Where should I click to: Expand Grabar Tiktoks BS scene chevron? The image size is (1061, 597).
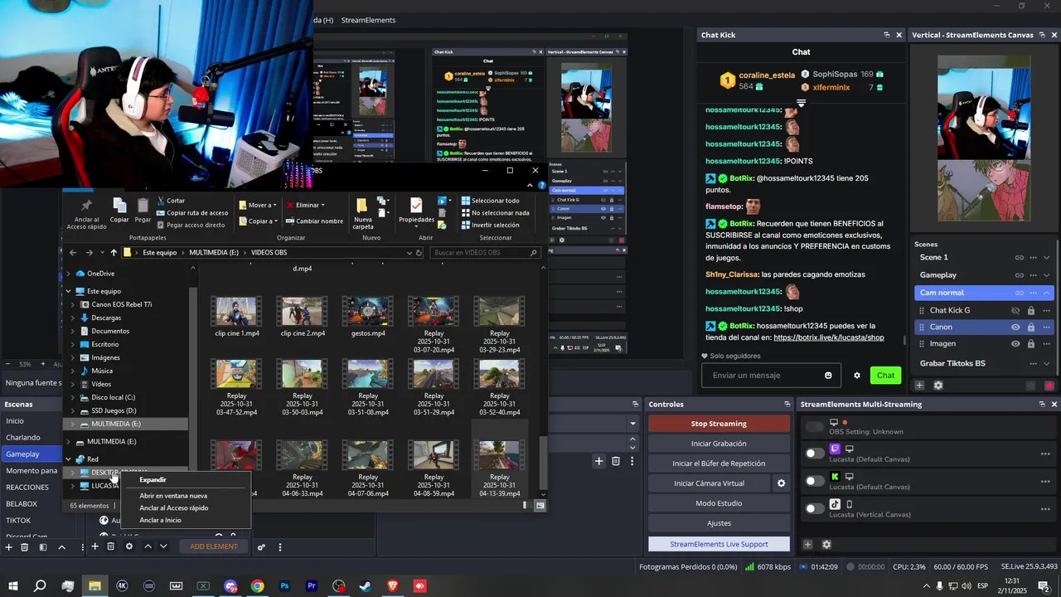(x=1047, y=363)
